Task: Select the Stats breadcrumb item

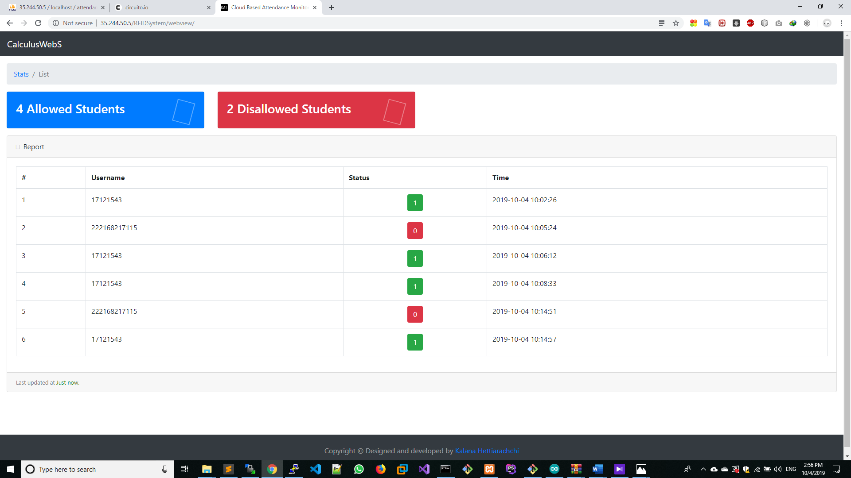Action: point(21,74)
